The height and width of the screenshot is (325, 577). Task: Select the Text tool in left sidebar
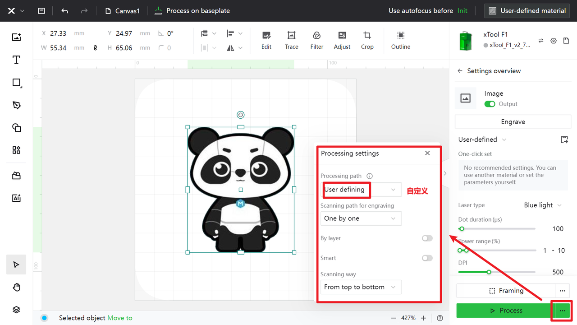pyautogui.click(x=17, y=60)
